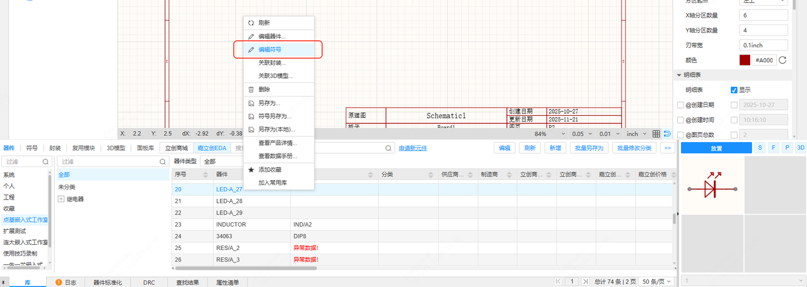
Task: Click the search icon in the main search bar
Action: 389,148
